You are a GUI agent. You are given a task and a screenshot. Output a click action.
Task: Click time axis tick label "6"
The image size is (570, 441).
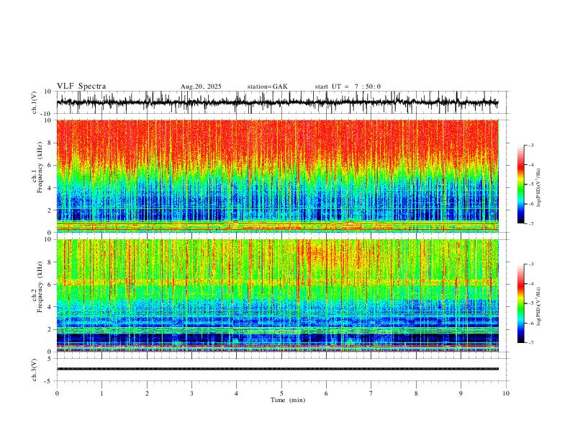(x=326, y=393)
